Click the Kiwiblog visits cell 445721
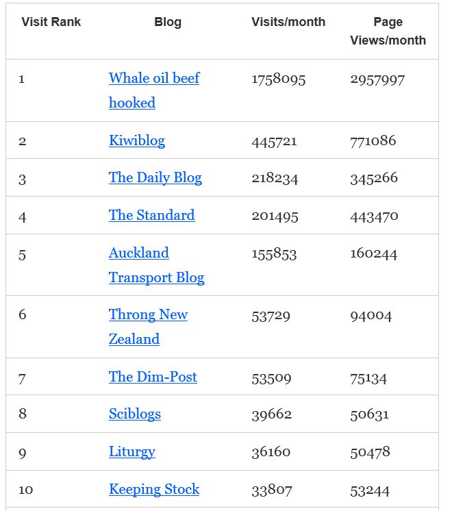The image size is (452, 511). pos(274,141)
